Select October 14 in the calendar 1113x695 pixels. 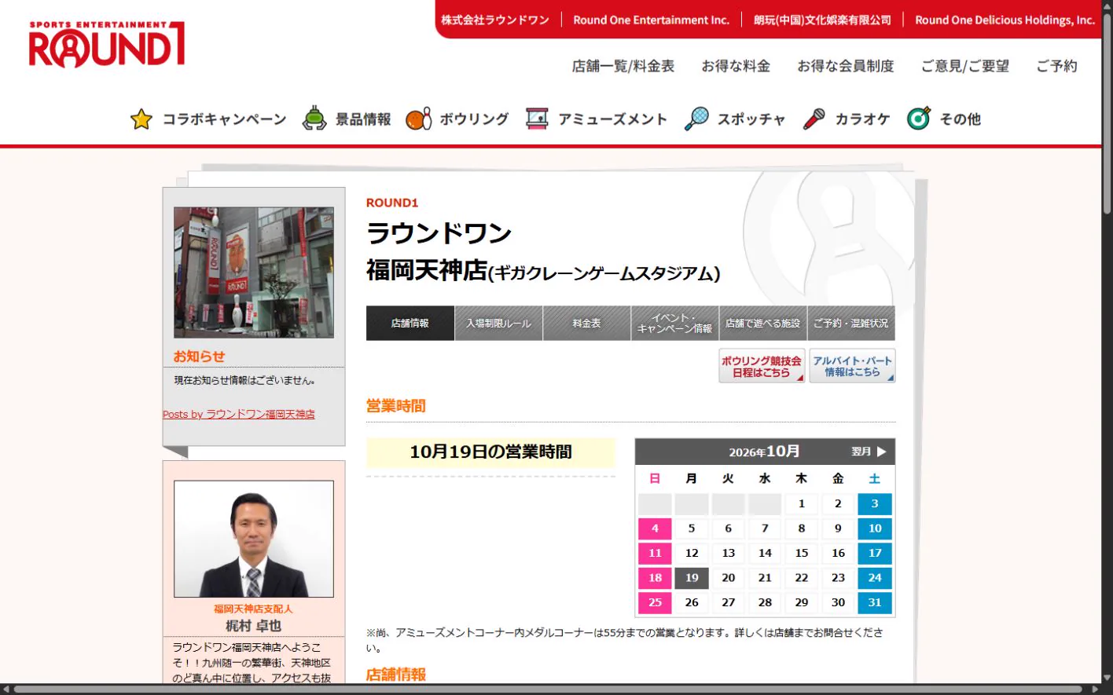765,553
